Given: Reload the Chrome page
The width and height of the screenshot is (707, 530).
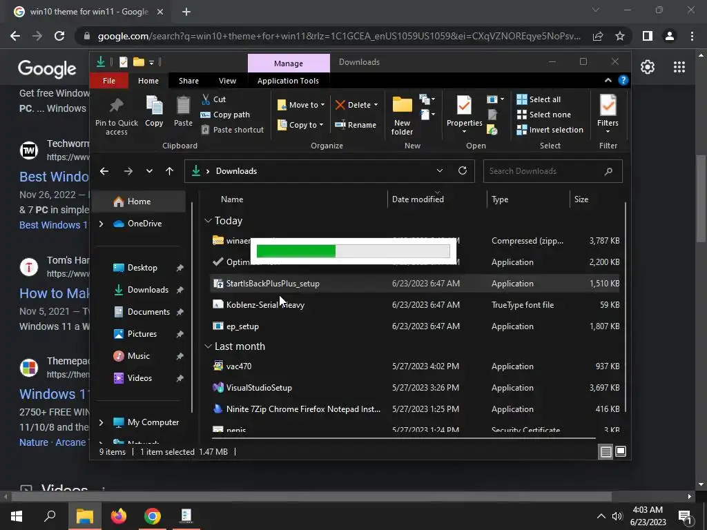Looking at the screenshot, I should tap(59, 36).
